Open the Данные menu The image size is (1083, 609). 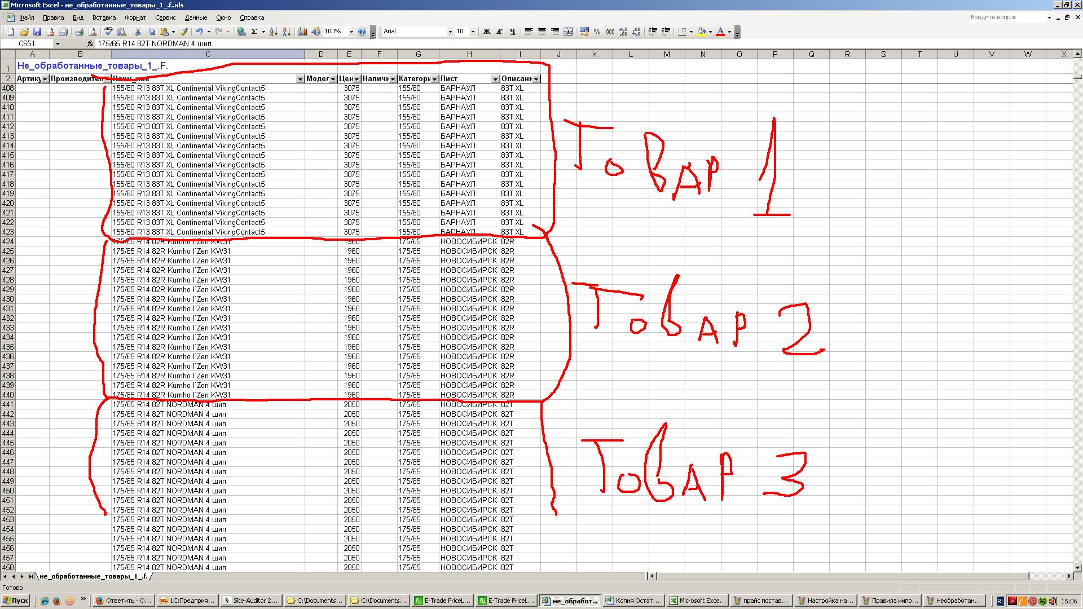(x=196, y=17)
